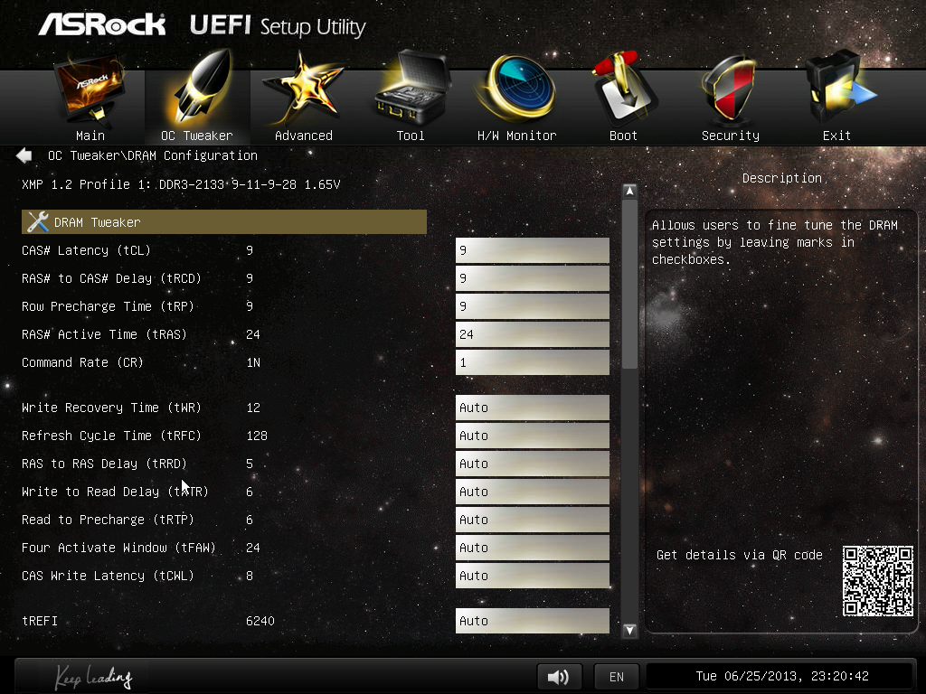This screenshot has width=926, height=694.
Task: Open the Write Recovery Time (tWR) Auto field
Action: tap(532, 408)
